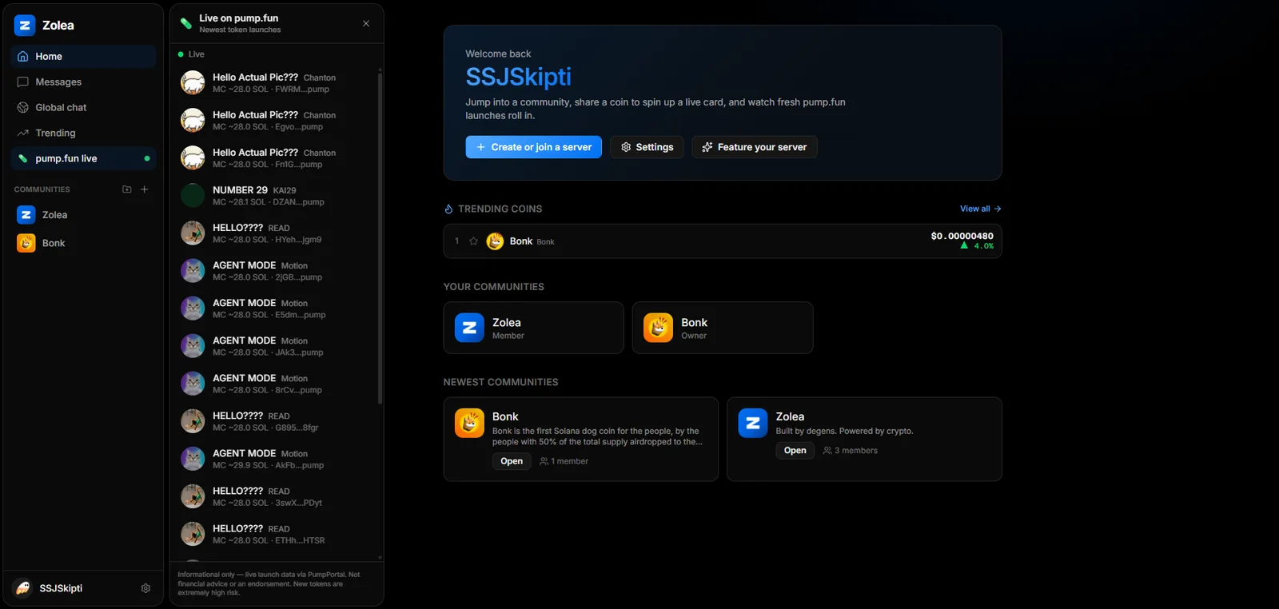
Task: Open the Settings button in welcome card
Action: [x=647, y=147]
